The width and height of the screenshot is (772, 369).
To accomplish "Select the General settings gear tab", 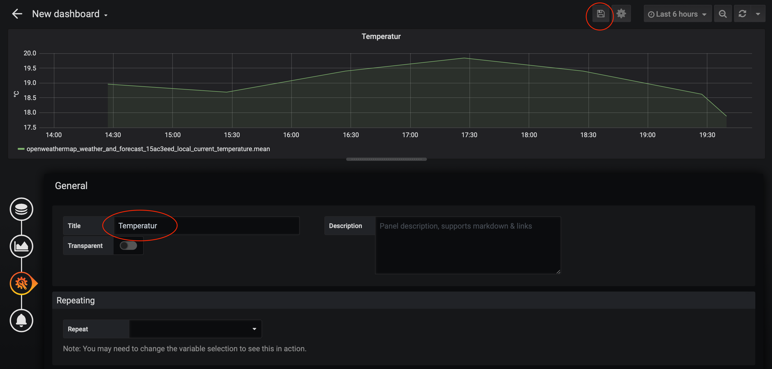I will [x=21, y=283].
